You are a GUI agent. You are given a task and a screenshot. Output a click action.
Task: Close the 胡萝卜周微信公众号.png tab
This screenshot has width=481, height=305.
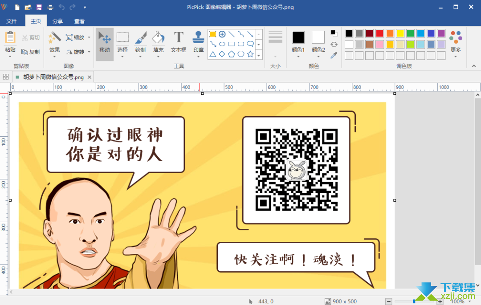pos(89,77)
